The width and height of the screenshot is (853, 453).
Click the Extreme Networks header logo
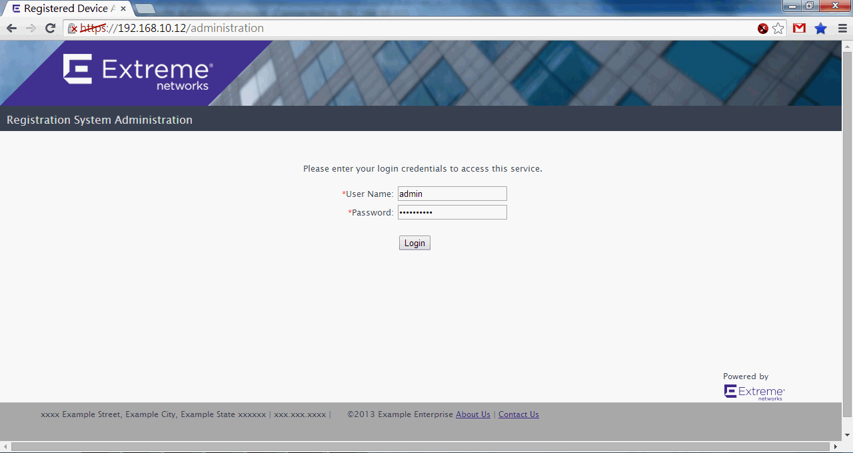[x=138, y=71]
